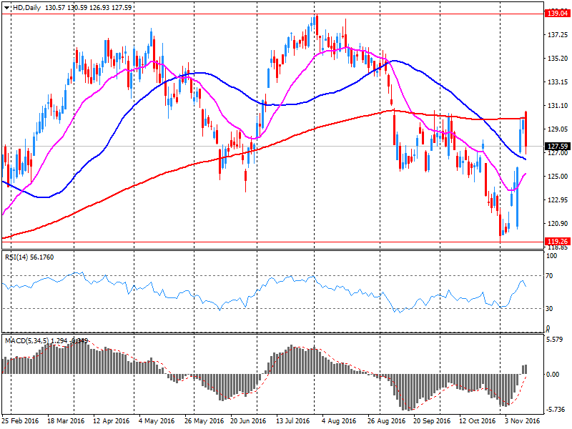Click the 12 Apr 2016 date label

112,421
